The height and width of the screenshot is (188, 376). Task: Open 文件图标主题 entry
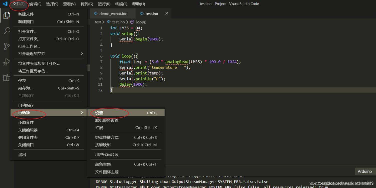click(x=126, y=172)
